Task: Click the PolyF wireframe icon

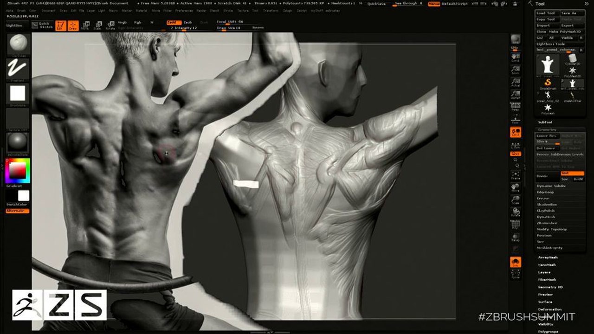Action: coord(515,225)
